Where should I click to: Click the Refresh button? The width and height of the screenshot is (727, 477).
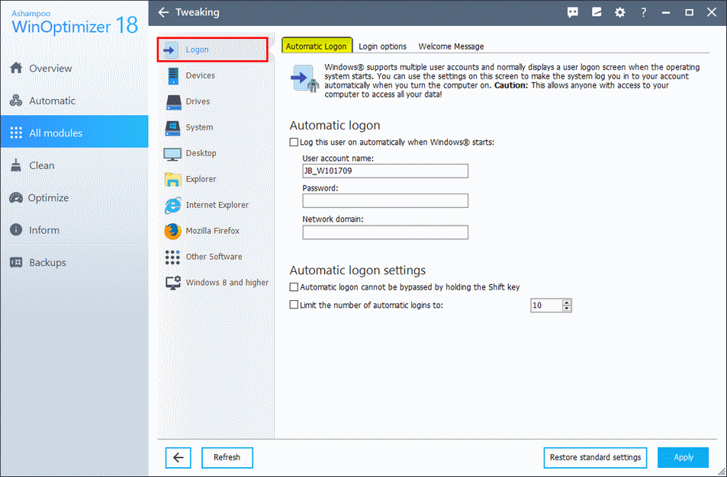click(227, 457)
